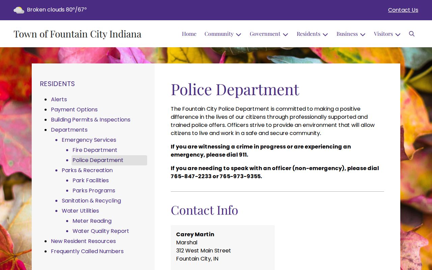Open the Business navigation menu label
This screenshot has width=432, height=270.
click(x=347, y=34)
